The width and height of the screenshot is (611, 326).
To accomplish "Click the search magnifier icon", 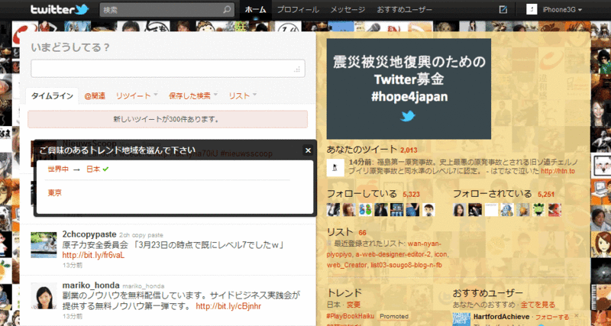I will pyautogui.click(x=227, y=10).
